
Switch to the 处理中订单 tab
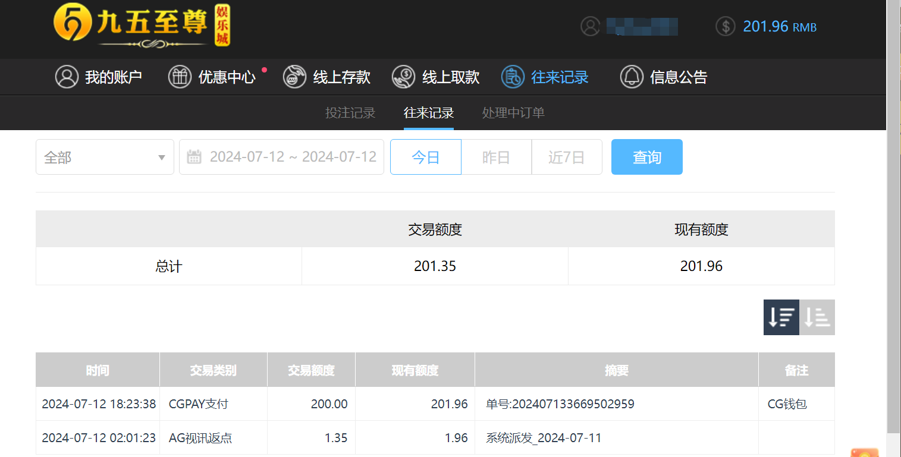(513, 113)
